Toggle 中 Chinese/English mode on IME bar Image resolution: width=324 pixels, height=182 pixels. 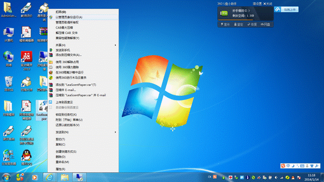[x=288, y=166]
